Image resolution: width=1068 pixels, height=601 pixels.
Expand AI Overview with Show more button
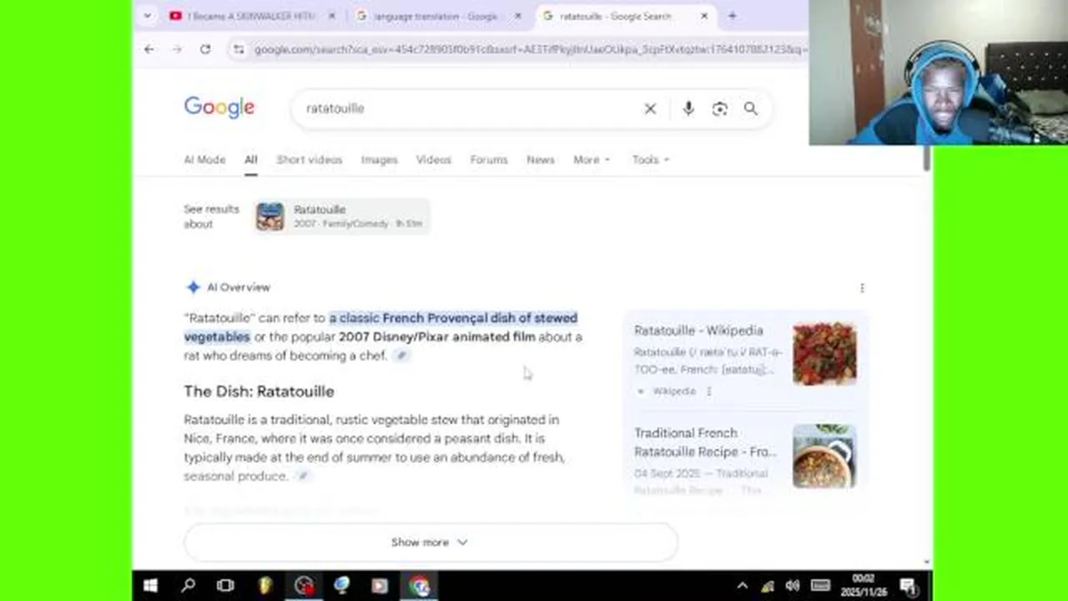click(430, 543)
